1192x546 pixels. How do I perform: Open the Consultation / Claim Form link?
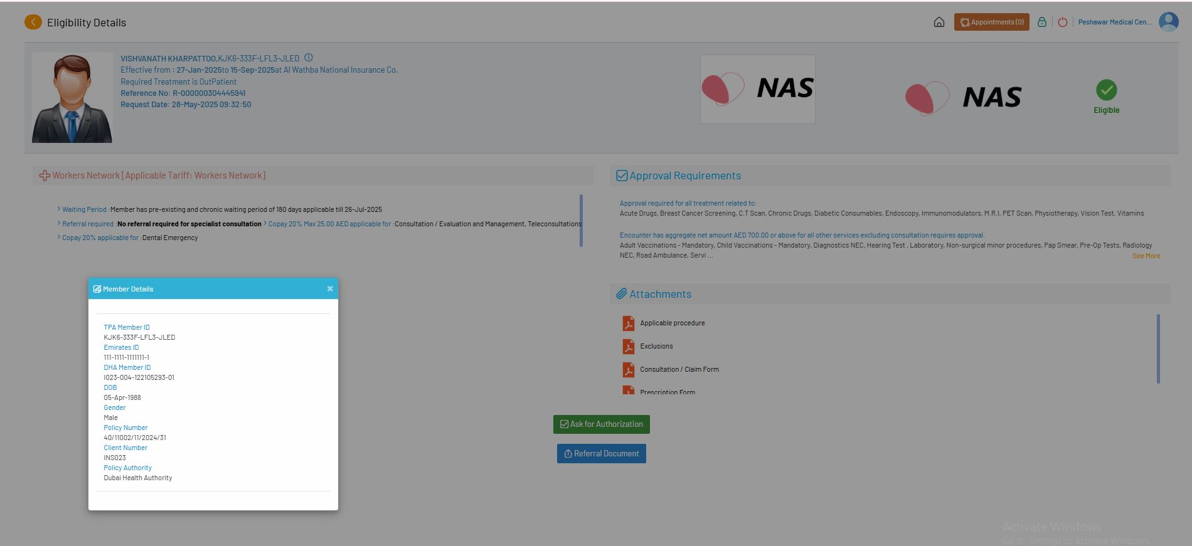pyautogui.click(x=679, y=369)
